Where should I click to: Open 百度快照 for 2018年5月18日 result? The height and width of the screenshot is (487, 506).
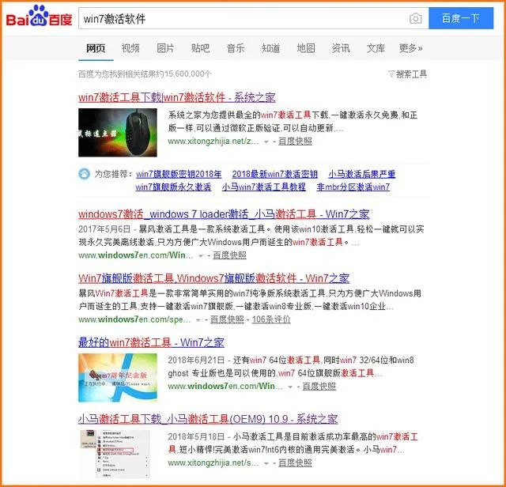click(295, 462)
